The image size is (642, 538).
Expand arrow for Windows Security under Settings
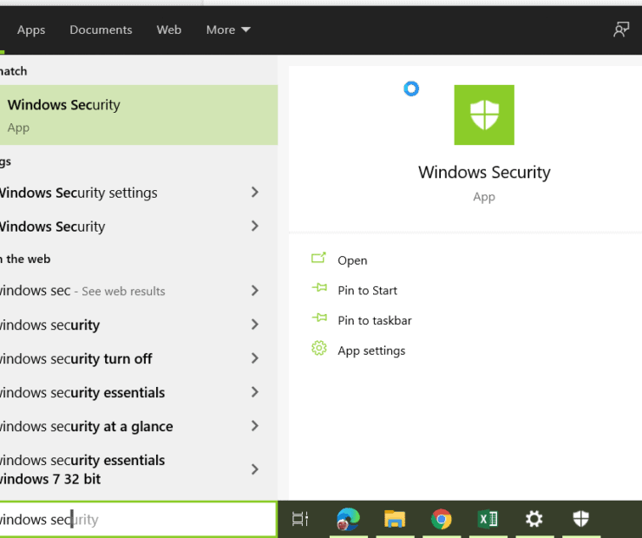(255, 226)
